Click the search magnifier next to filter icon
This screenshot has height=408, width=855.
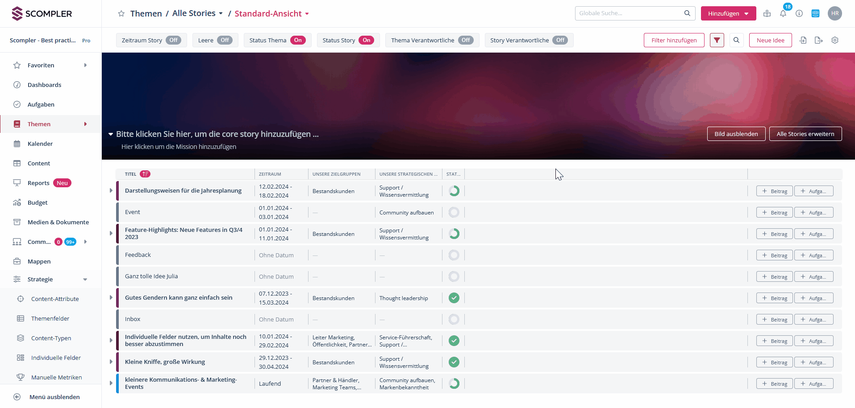coord(736,40)
